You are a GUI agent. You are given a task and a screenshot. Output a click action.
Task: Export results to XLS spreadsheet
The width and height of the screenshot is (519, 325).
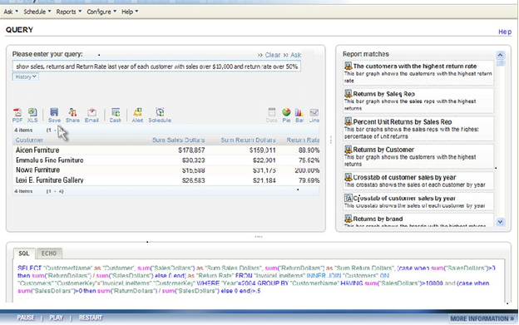click(x=32, y=115)
